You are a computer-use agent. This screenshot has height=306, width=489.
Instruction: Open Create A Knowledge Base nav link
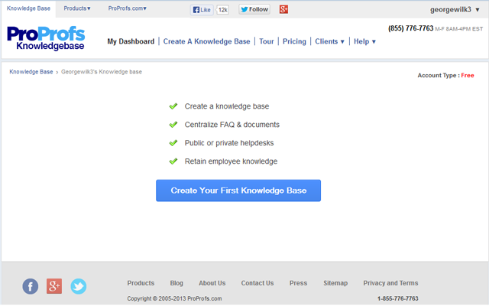(204, 41)
